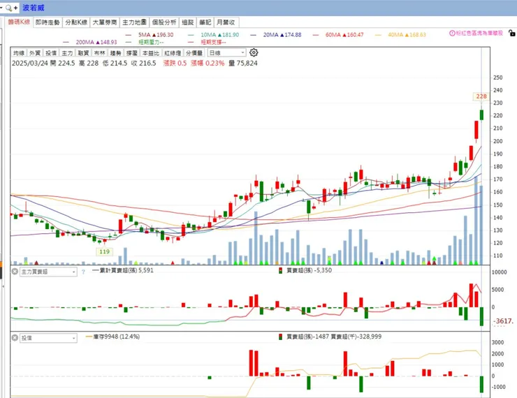Toggle the 均線 overlay button
Viewport: 517px width, 398px height.
(x=19, y=53)
